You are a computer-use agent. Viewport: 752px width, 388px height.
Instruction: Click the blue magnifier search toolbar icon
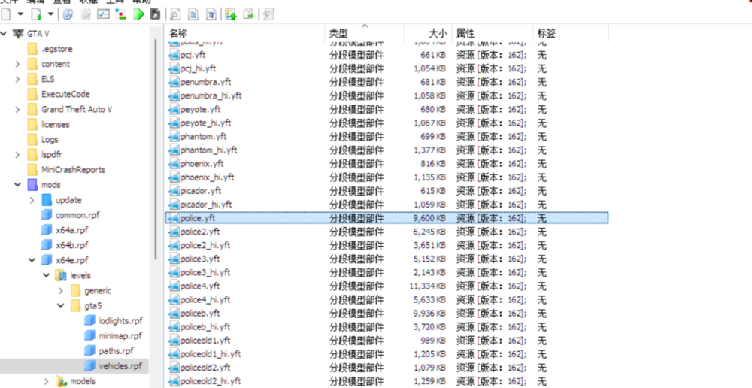68,14
